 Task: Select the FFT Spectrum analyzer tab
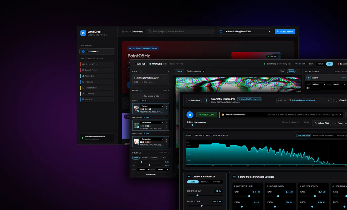click(x=304, y=136)
